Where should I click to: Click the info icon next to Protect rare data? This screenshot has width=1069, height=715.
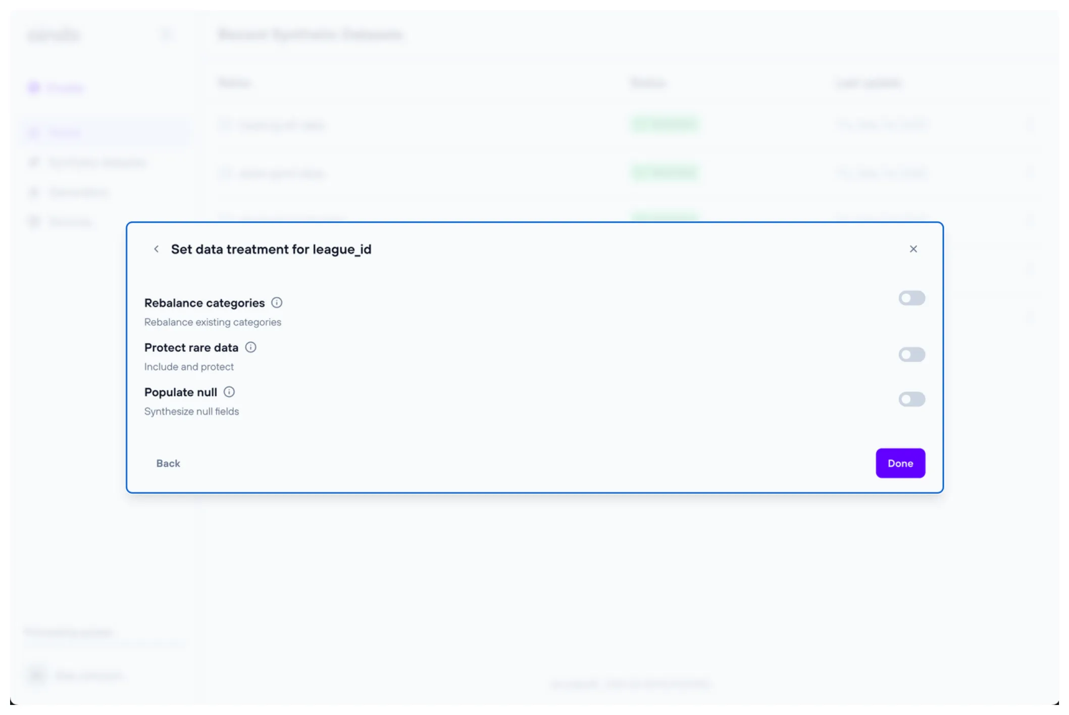[250, 347]
